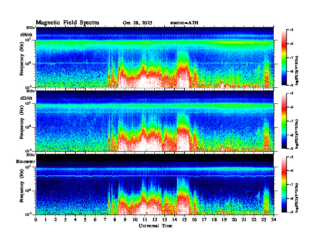Click the '32Hz' label atop the dH/dt panel

30,28
